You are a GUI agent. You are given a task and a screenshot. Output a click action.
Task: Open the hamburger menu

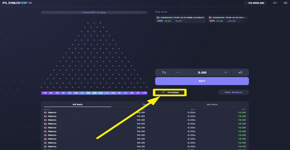pyautogui.click(x=285, y=3)
